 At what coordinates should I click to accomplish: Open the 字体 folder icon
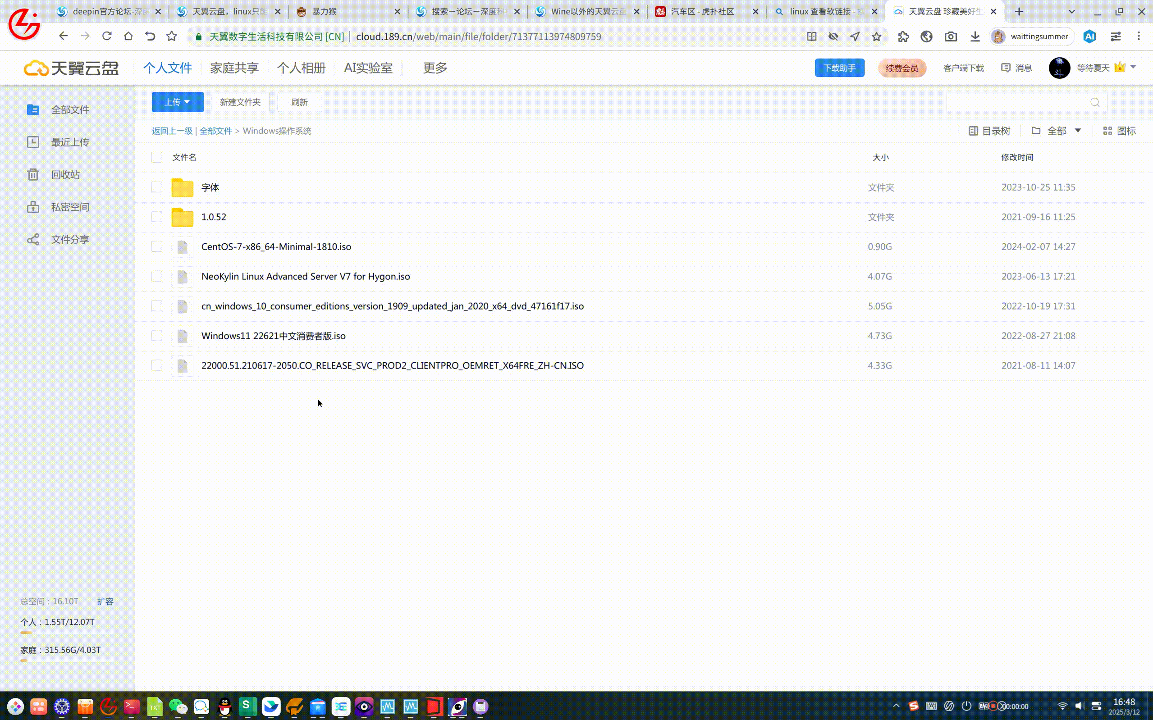pyautogui.click(x=183, y=187)
